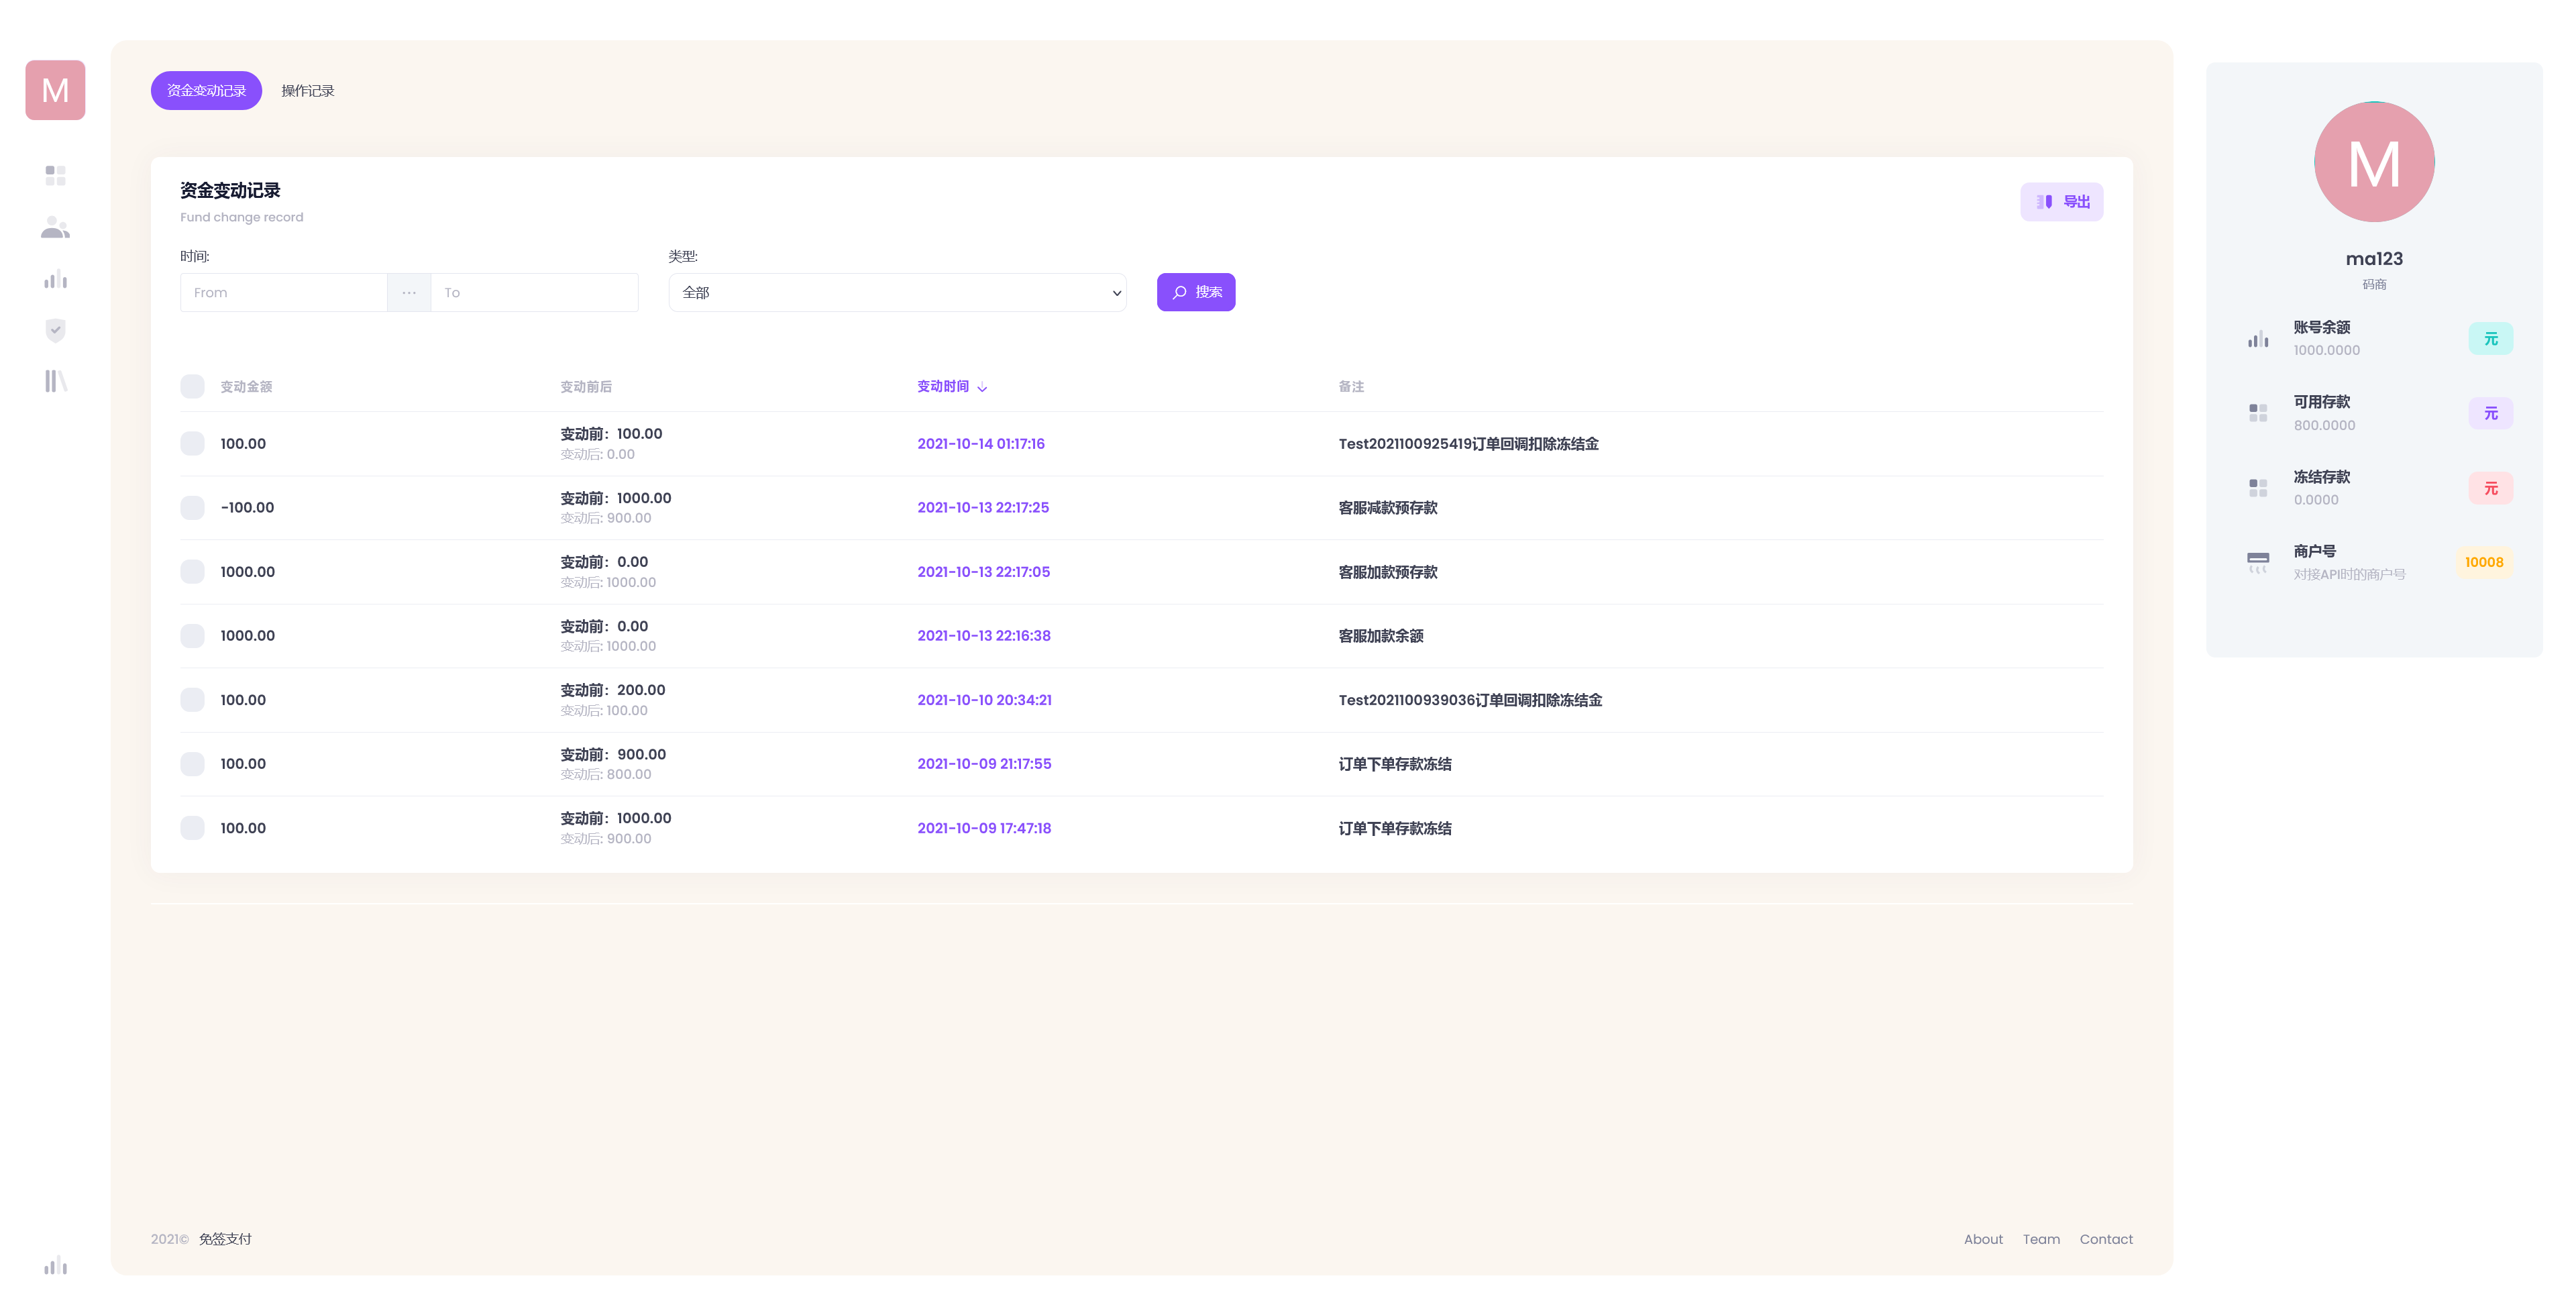Click the 免签支付 footer link
This screenshot has width=2576, height=1315.
tap(225, 1239)
